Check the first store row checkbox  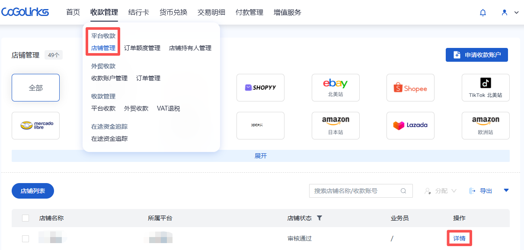point(26,238)
